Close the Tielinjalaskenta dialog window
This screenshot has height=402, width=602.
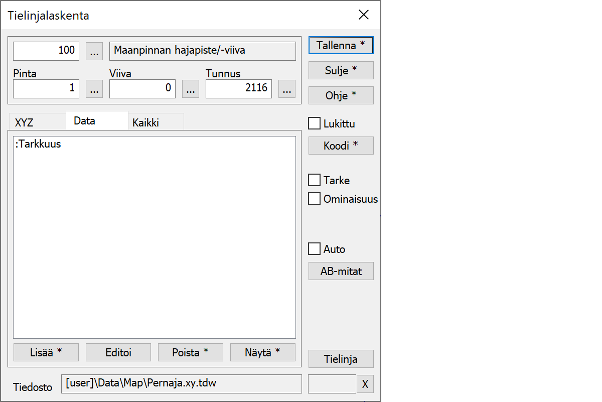364,15
